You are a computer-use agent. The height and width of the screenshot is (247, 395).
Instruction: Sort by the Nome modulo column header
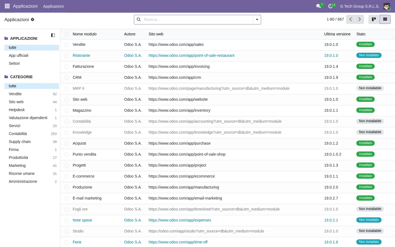tap(84, 34)
